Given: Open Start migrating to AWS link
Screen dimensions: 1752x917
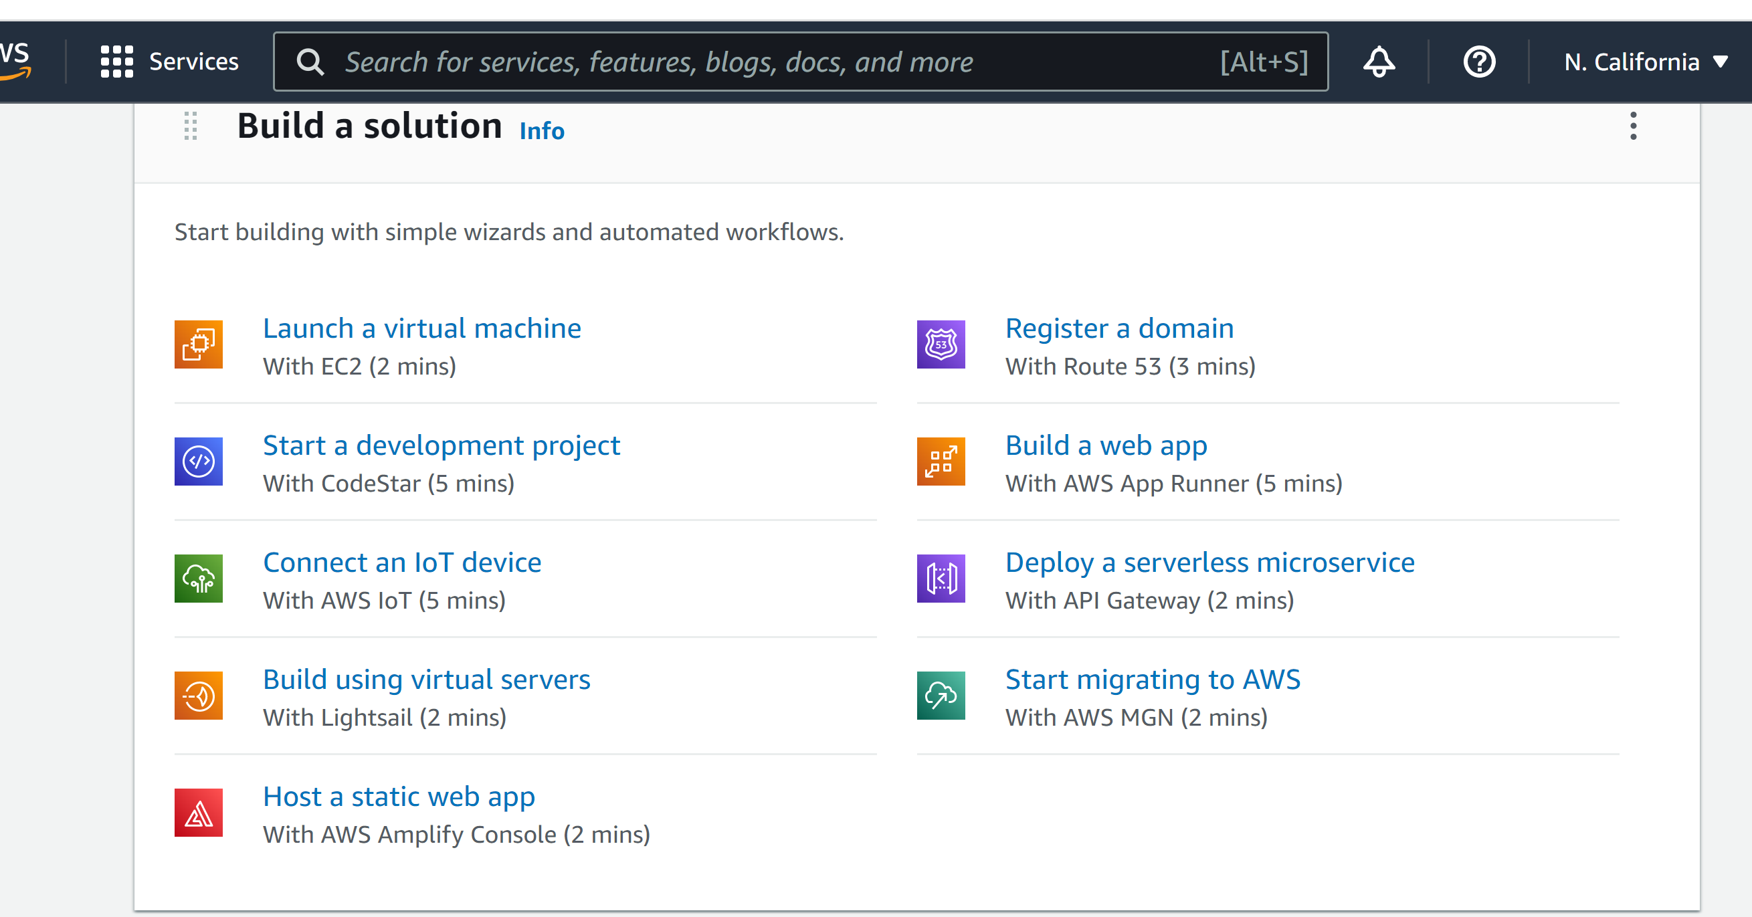Looking at the screenshot, I should point(1153,680).
